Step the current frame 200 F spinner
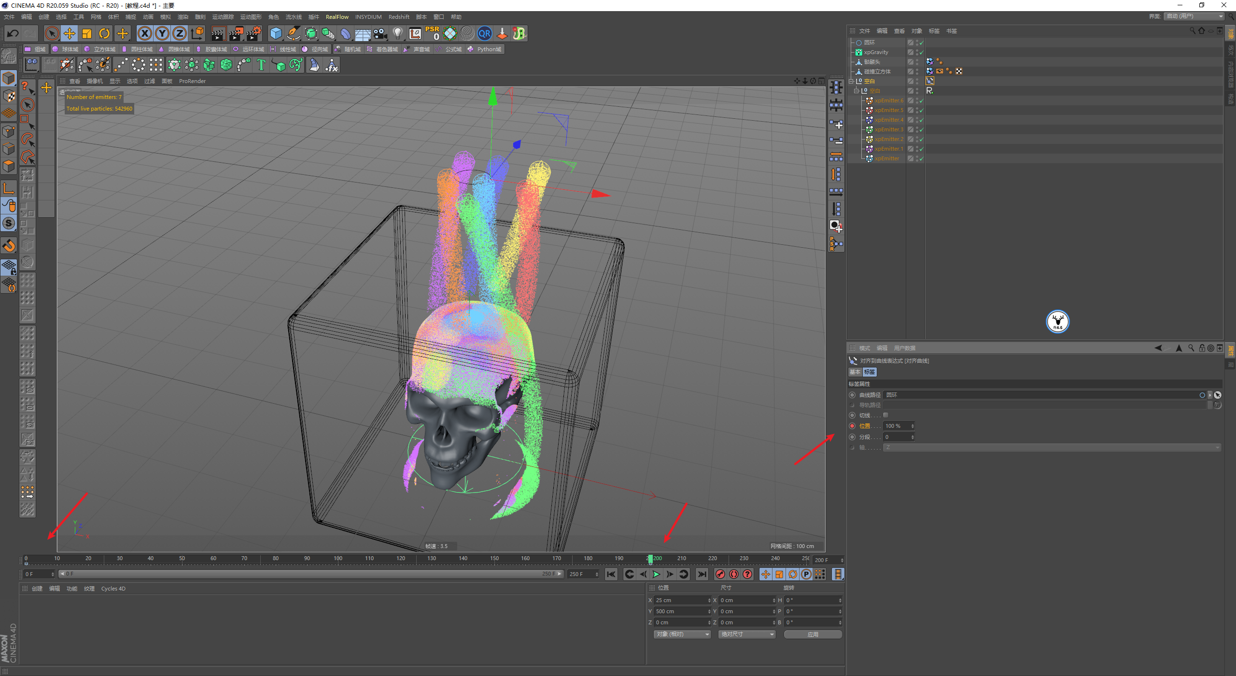 click(842, 560)
